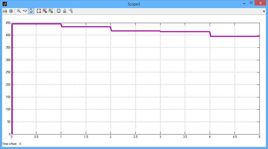Click the 150 y-axis label
268x149 pixels.
tap(8, 97)
